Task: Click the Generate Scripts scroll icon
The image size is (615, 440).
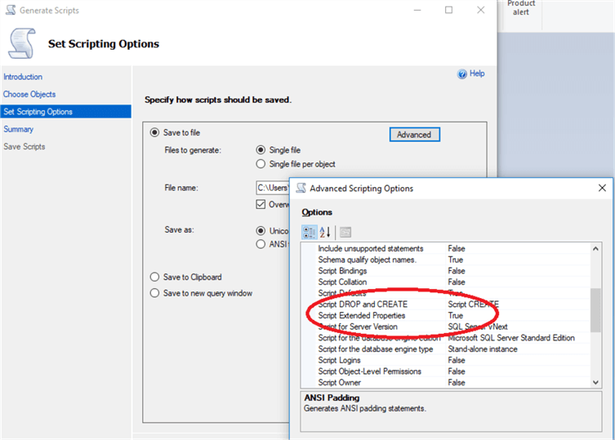Action: 21,43
